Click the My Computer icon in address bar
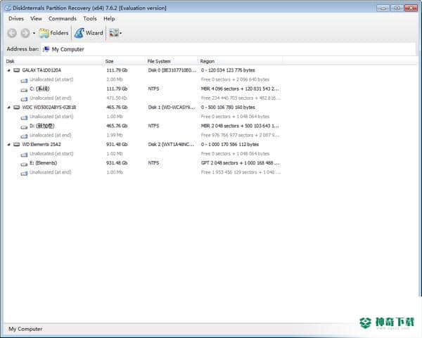This screenshot has width=422, height=338. (46, 49)
